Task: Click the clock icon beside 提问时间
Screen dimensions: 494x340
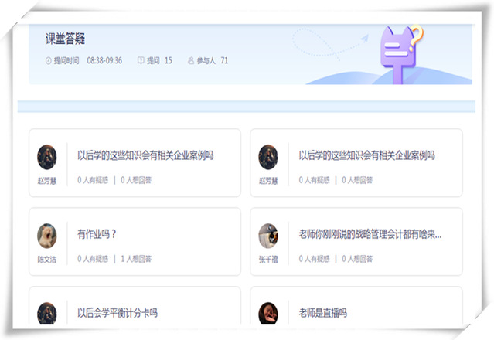Action: (49, 60)
